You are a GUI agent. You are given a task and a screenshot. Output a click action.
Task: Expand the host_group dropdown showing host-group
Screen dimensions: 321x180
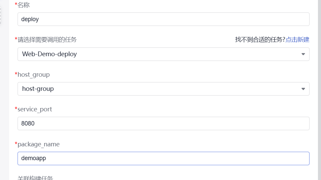click(x=159, y=89)
